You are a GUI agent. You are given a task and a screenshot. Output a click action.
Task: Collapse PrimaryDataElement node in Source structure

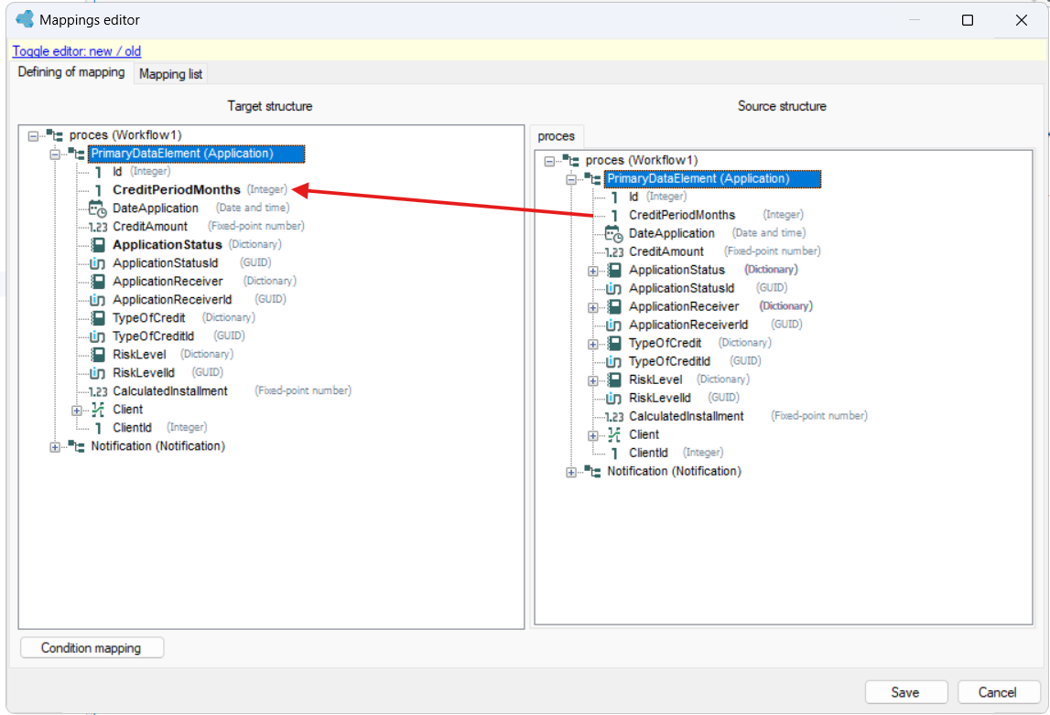(x=571, y=179)
